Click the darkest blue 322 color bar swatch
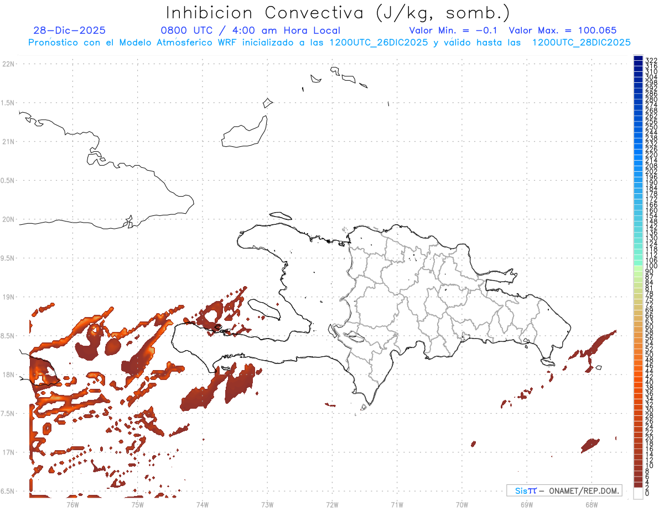Image resolution: width=664 pixels, height=512 pixels. point(638,59)
